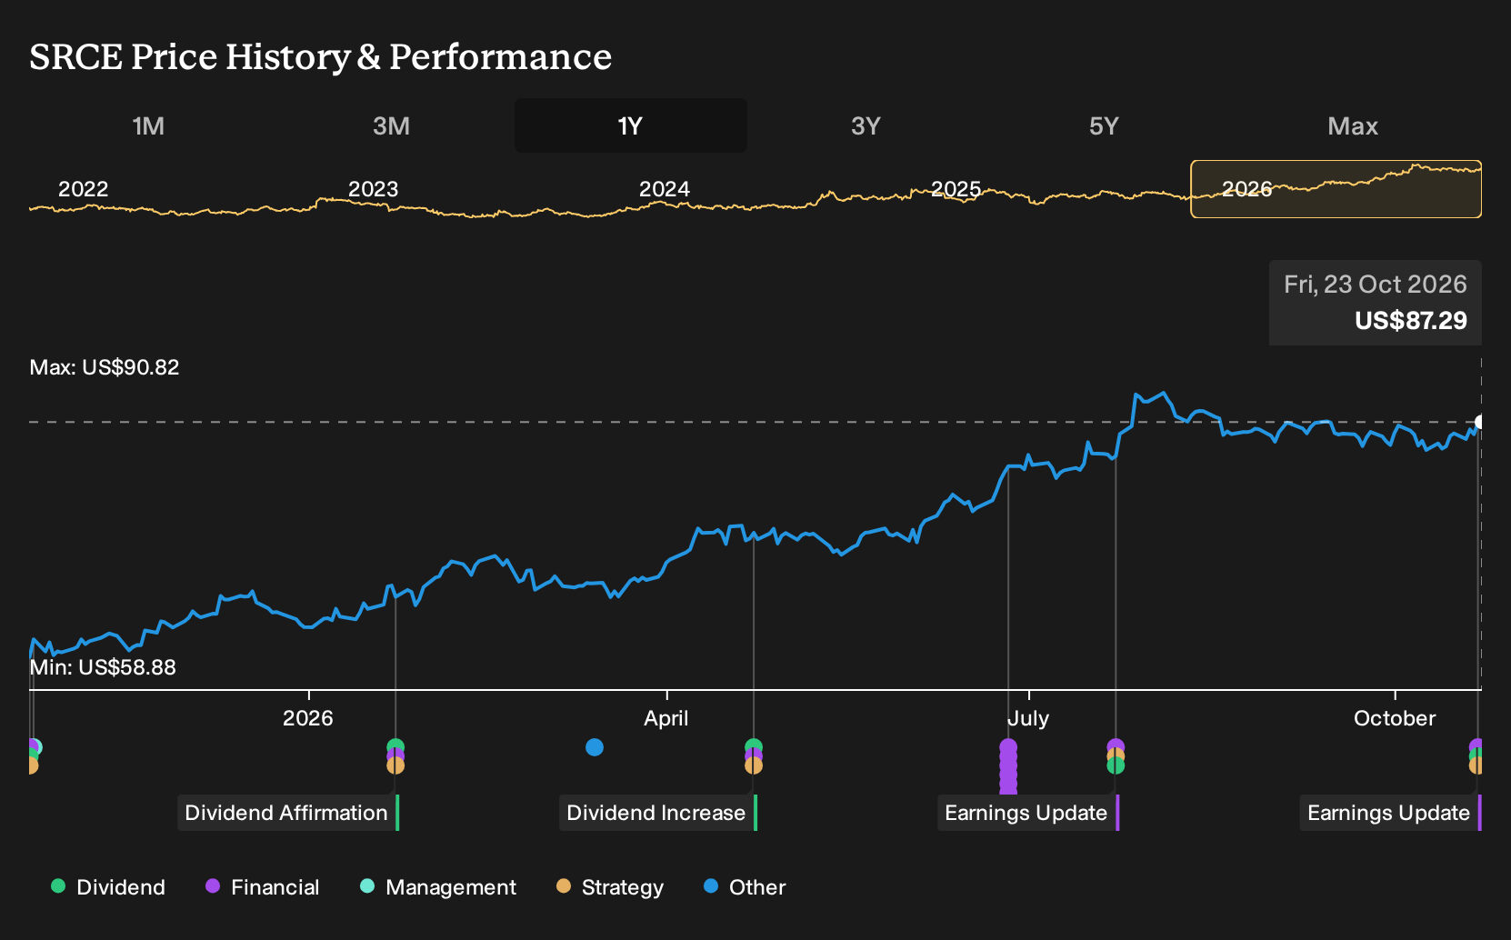The image size is (1511, 940).
Task: Click the 'April' axis label
Action: 666,718
